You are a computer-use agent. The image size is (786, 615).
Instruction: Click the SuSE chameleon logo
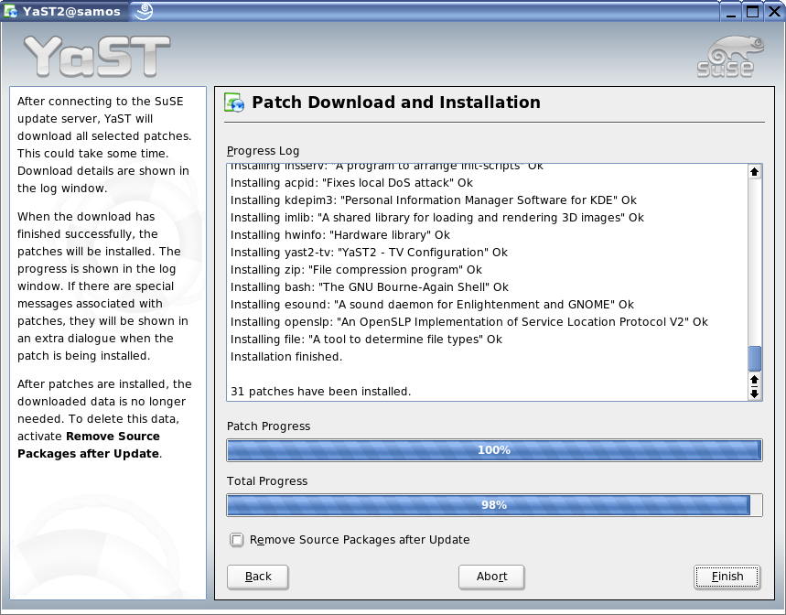(x=730, y=57)
